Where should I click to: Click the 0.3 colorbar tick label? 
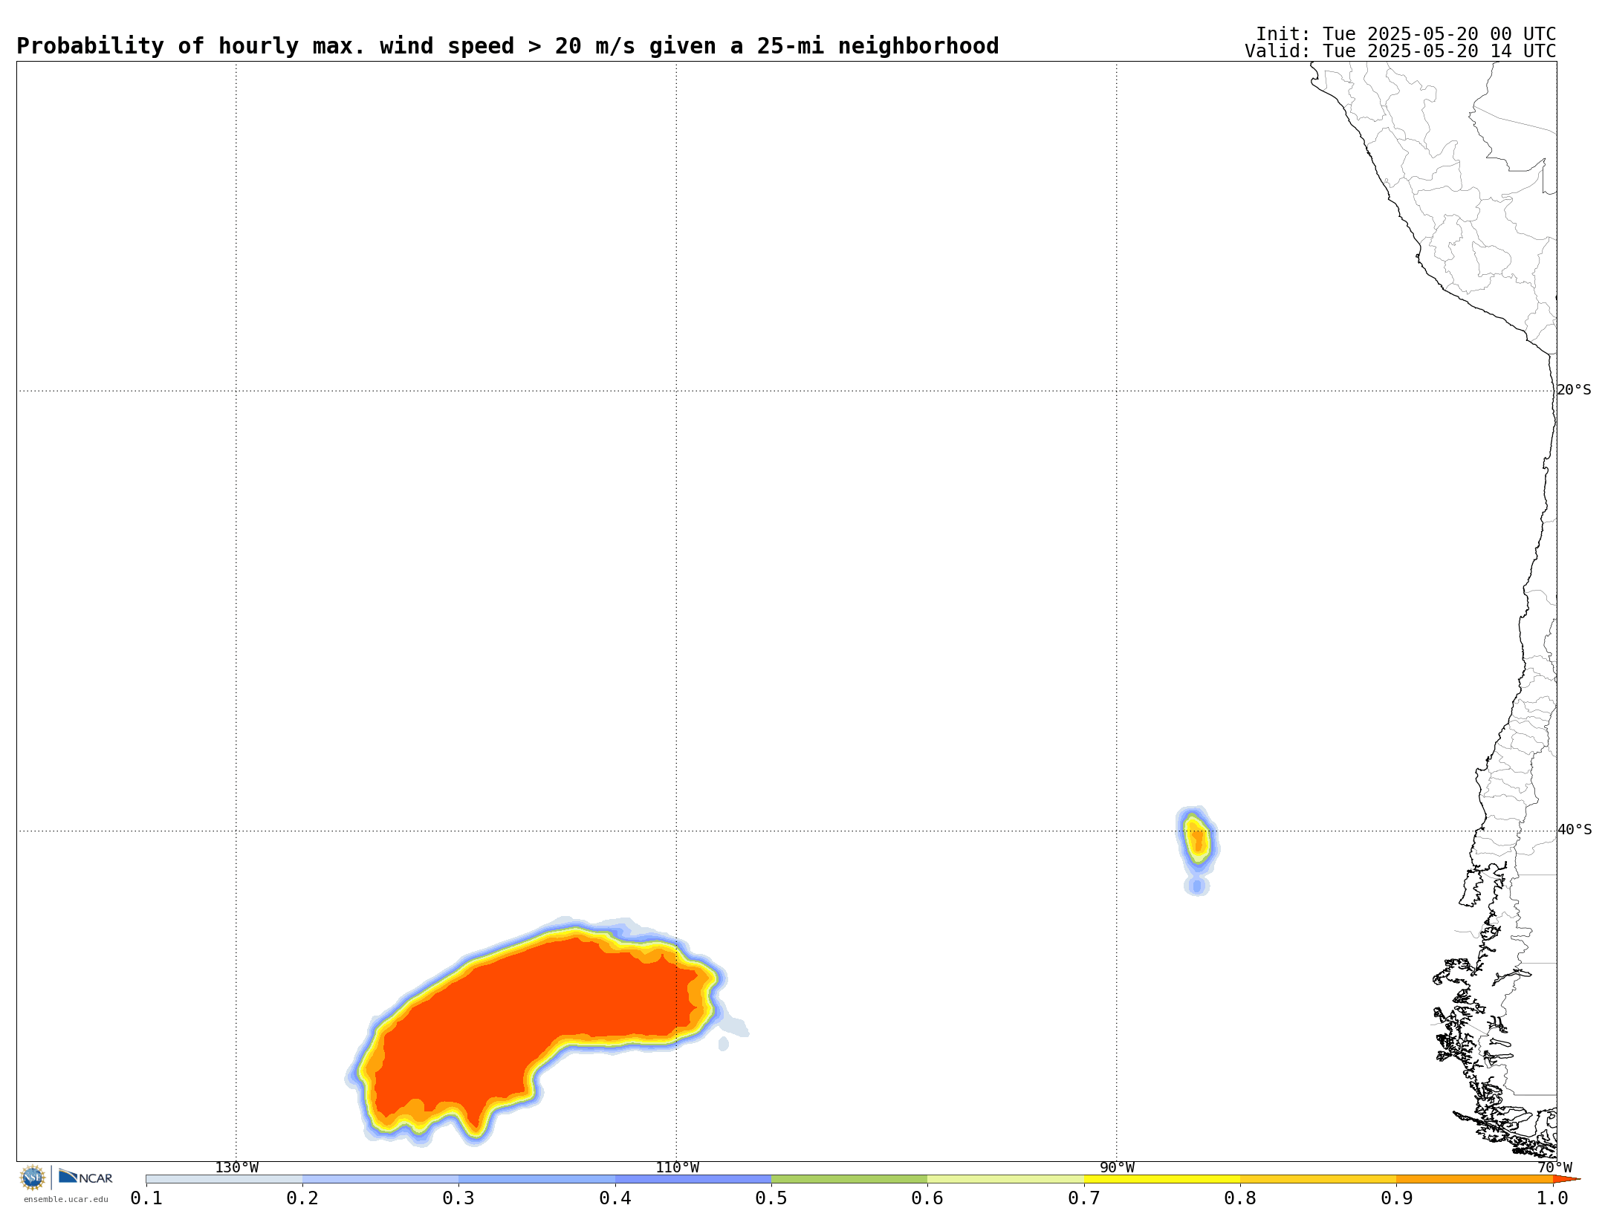click(458, 1198)
